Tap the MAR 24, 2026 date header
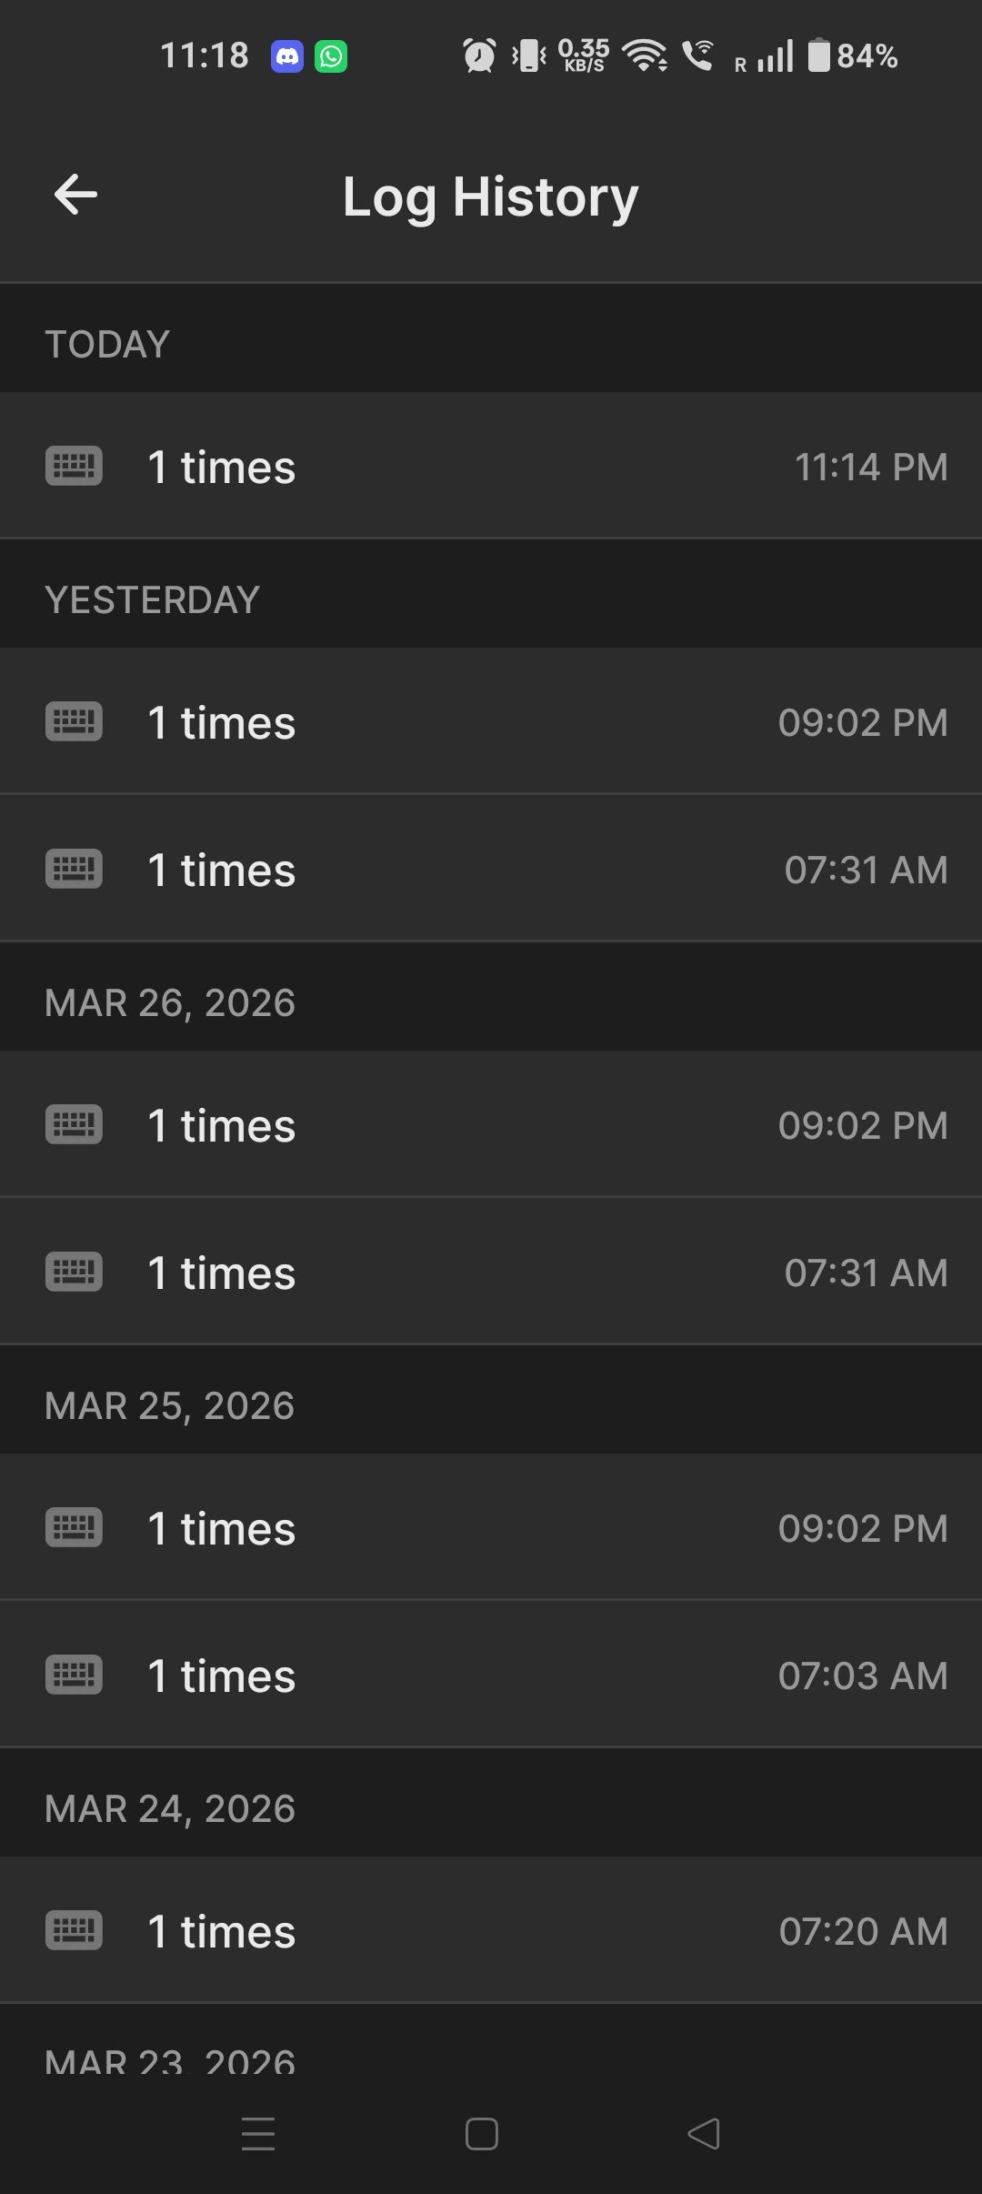 pos(170,1808)
